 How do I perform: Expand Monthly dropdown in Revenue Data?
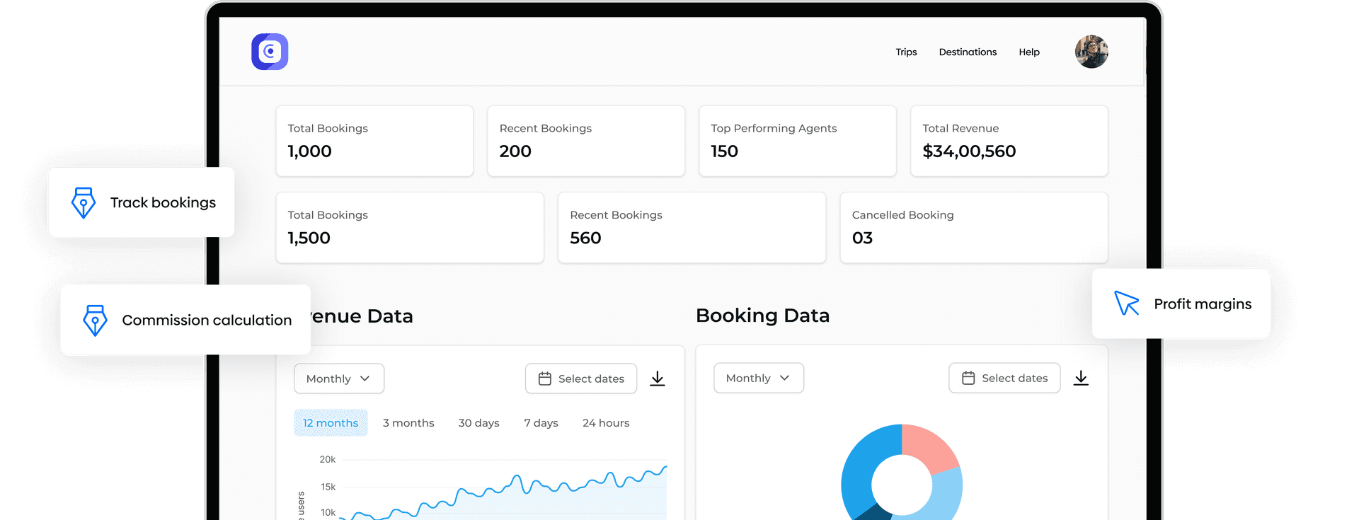pyautogui.click(x=339, y=379)
